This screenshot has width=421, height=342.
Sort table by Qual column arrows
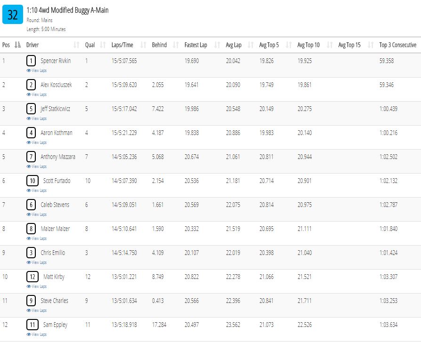click(x=103, y=45)
